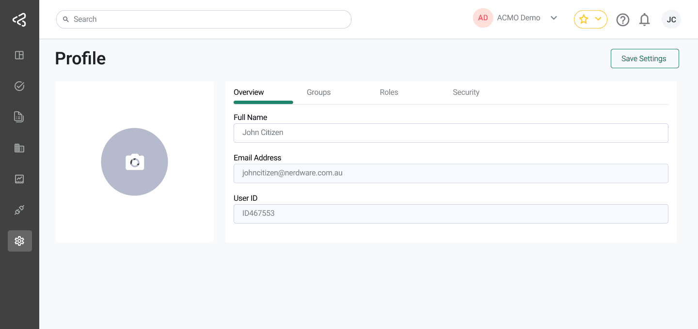This screenshot has height=329, width=698.
Task: Open the Dashboard from the sidebar
Action: tap(19, 55)
